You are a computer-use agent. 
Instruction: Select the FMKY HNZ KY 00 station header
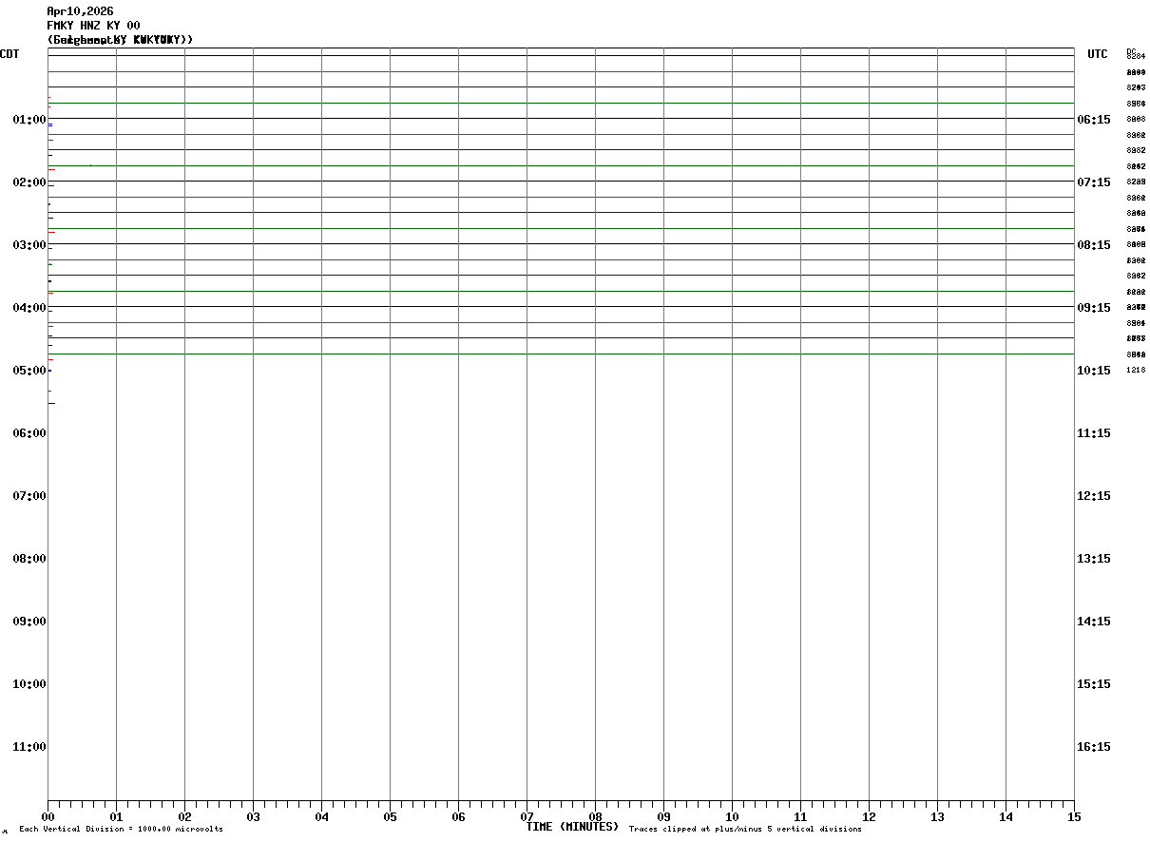click(x=93, y=26)
